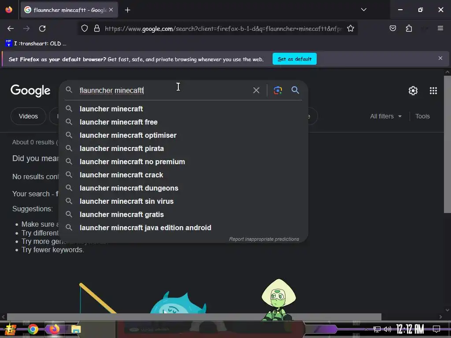Bookmark this page with the star icon
Screen dimensions: 451x338
350,29
